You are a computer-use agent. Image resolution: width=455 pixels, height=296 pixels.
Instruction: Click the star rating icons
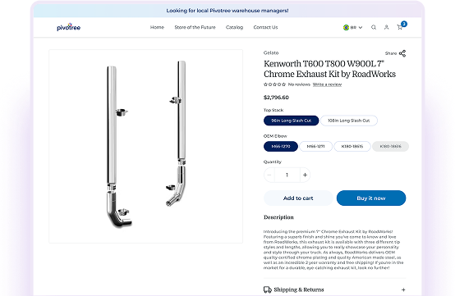pos(274,84)
